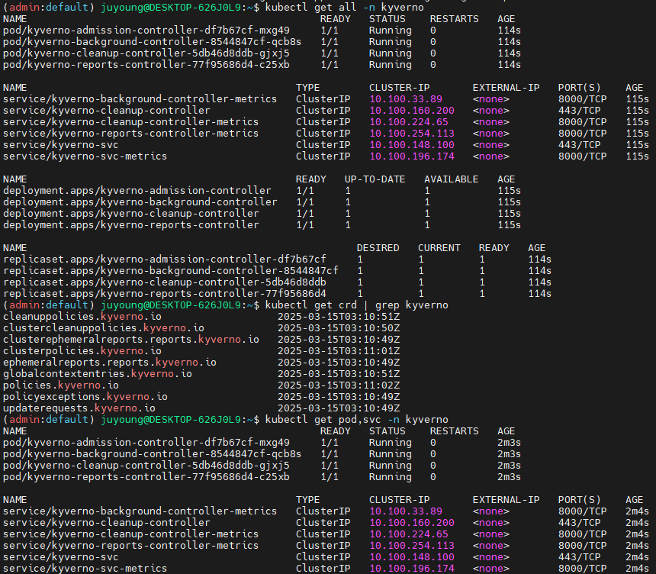Click pod/kyverno-cleanup-controller name in the 2m3s row

[x=146, y=465]
